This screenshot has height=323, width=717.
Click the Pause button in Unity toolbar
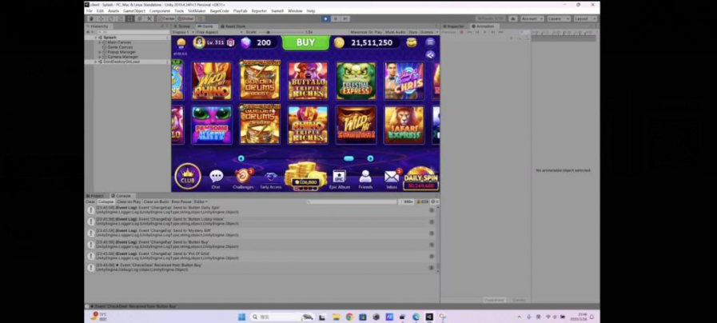[x=335, y=18]
